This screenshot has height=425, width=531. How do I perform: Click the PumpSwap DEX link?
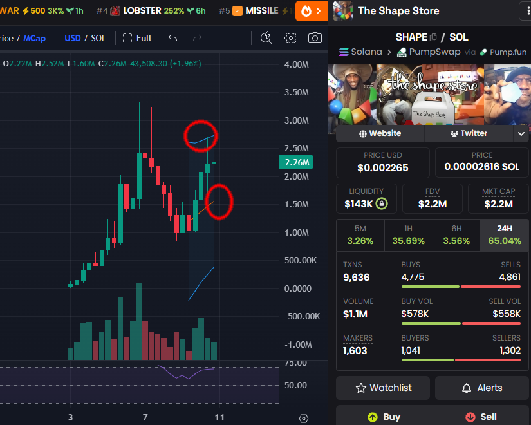tap(429, 52)
